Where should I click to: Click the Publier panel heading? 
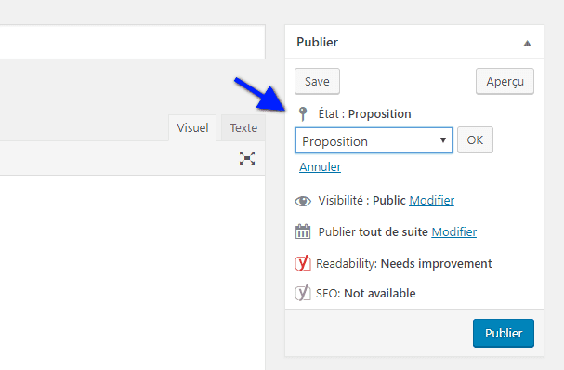(x=317, y=42)
